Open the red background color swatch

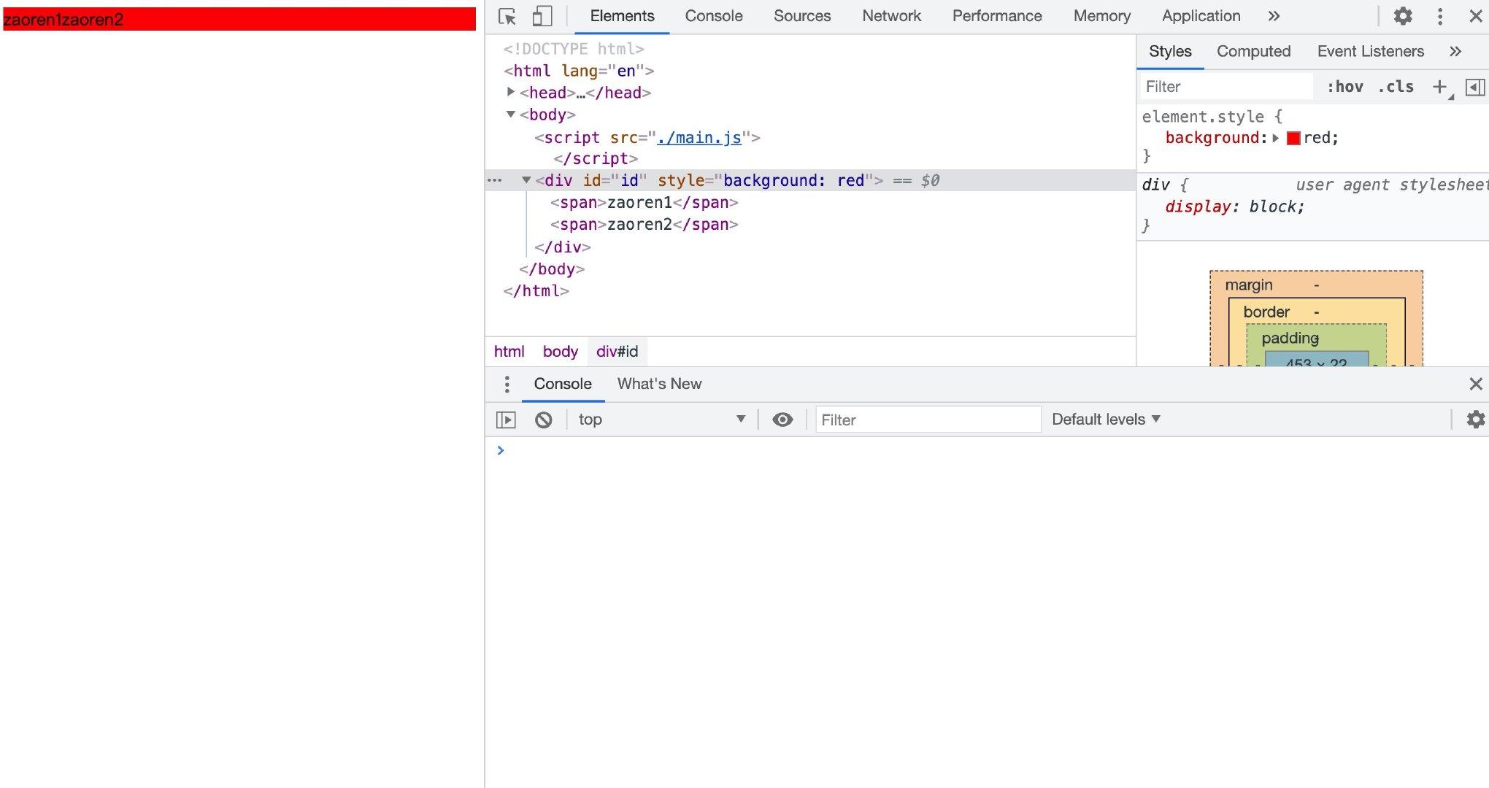1293,138
